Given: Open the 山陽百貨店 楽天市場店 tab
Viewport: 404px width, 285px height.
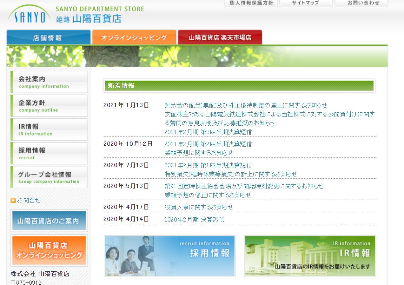Looking at the screenshot, I should coord(220,37).
